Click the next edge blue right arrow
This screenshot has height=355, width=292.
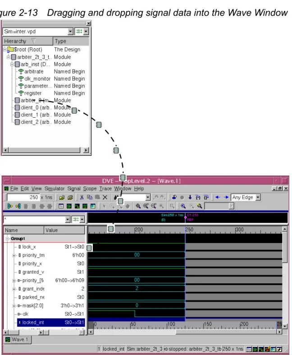coord(226,197)
